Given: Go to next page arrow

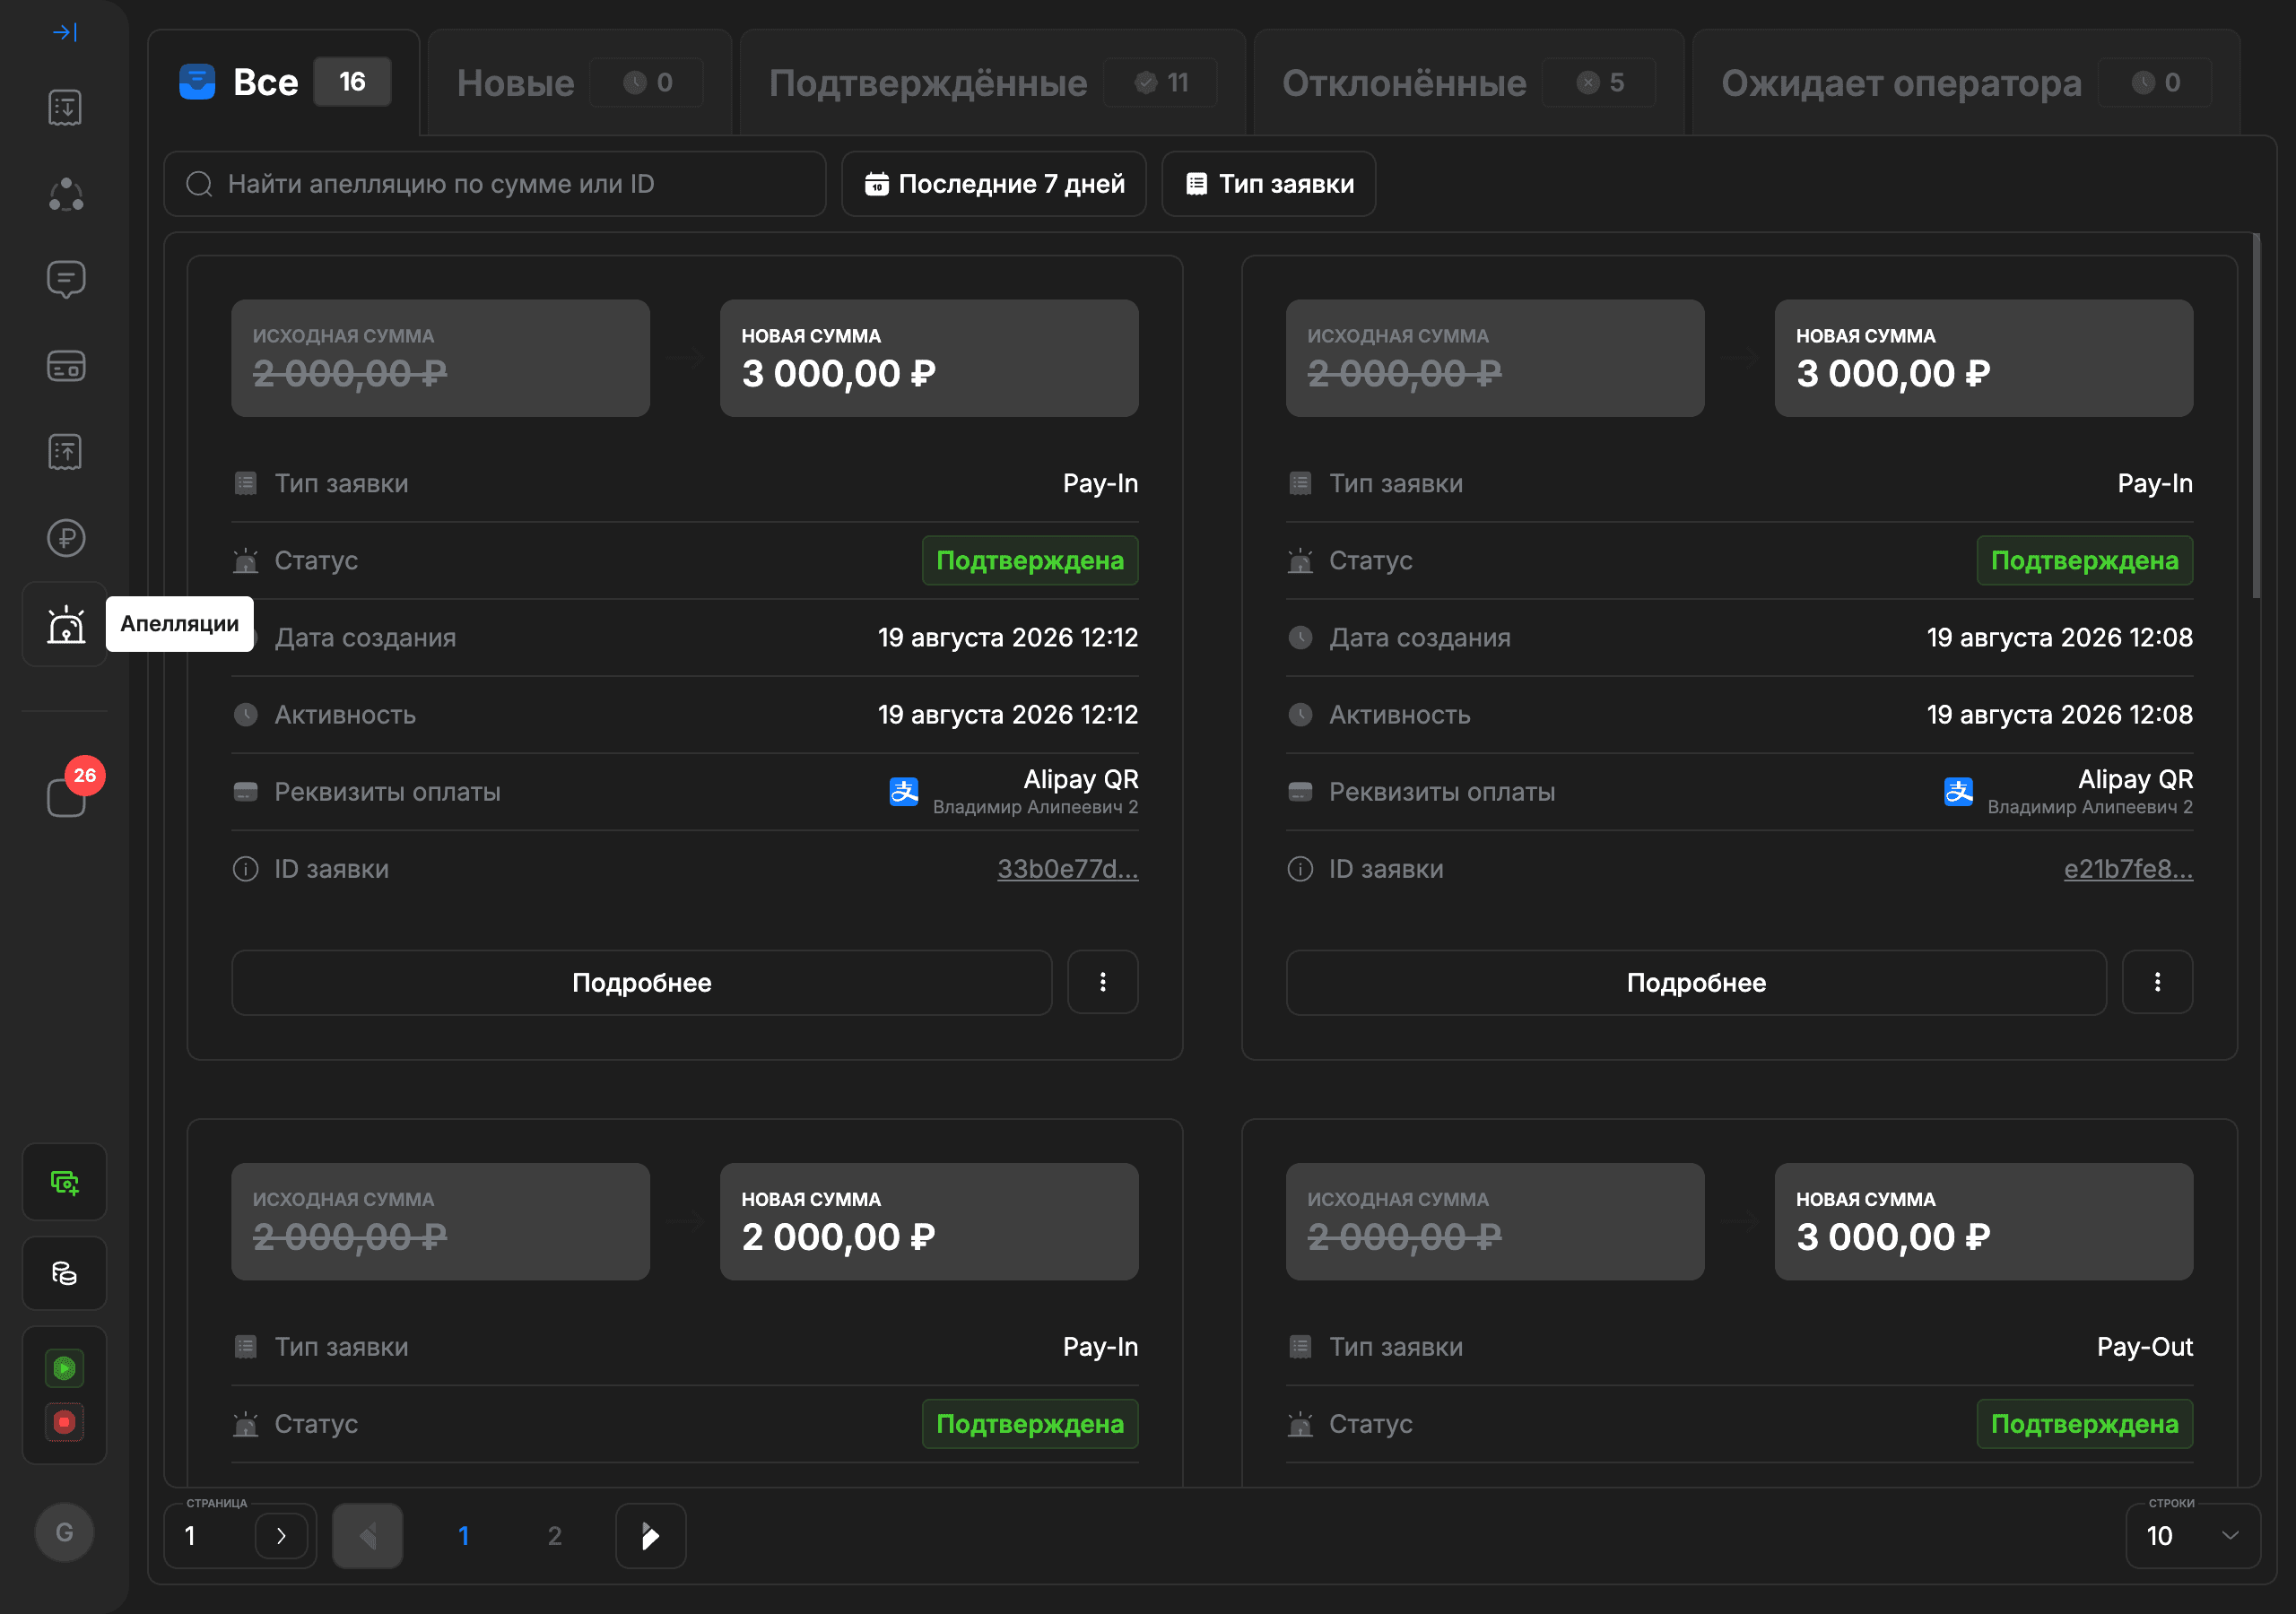Looking at the screenshot, I should [651, 1536].
